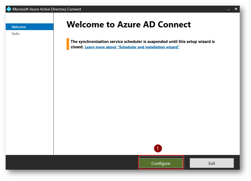Click the Welcome to Azure AD Connect heading

coord(129,24)
